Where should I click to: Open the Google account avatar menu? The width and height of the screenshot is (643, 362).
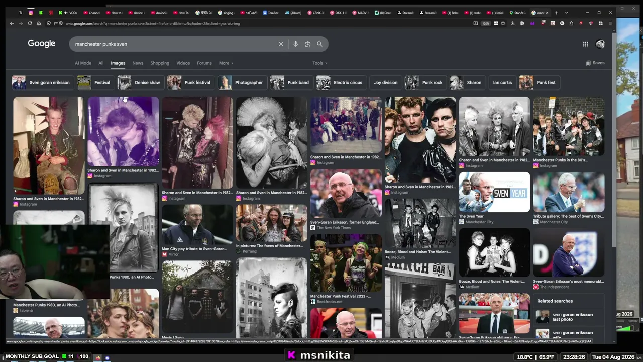[600, 44]
